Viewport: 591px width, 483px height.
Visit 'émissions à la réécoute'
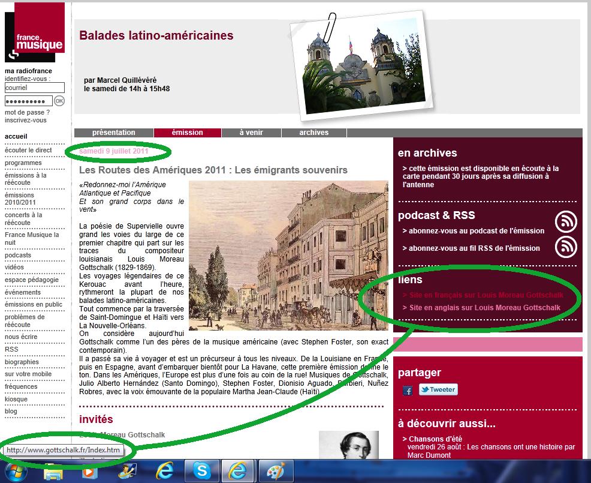click(x=26, y=179)
